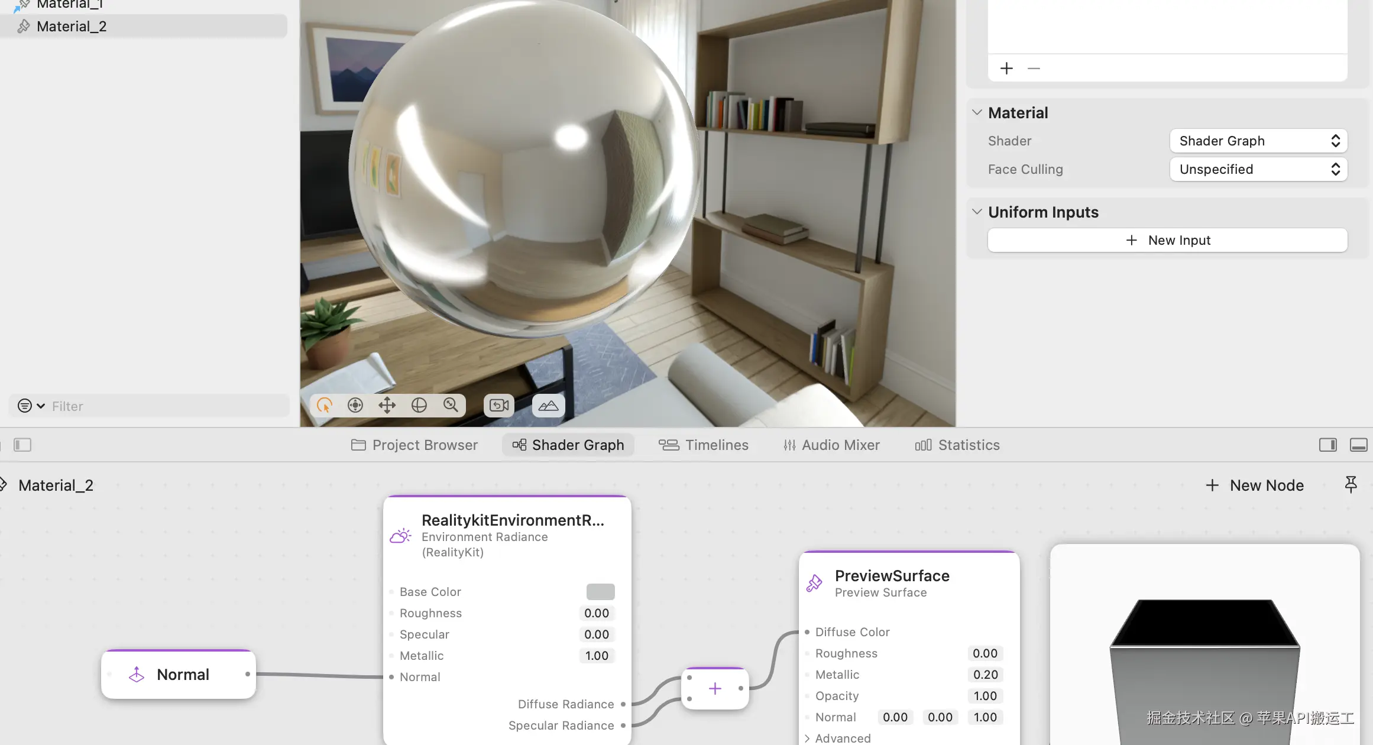Pin the shader graph editor
Image resolution: width=1373 pixels, height=745 pixels.
(x=1351, y=485)
